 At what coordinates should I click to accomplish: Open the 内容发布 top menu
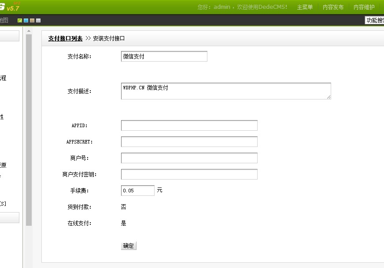click(x=333, y=7)
